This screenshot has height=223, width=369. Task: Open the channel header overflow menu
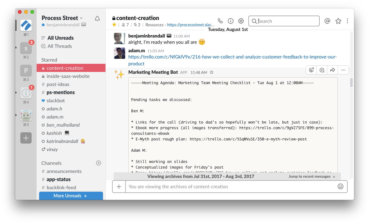[347, 21]
